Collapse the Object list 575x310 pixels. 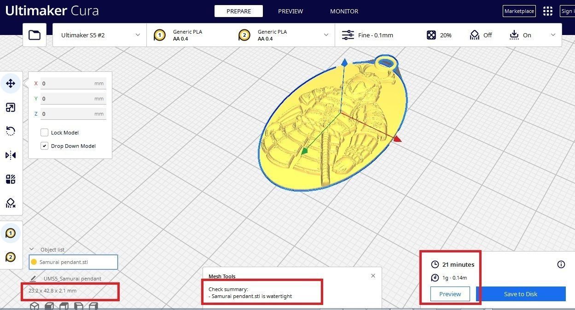point(32,249)
